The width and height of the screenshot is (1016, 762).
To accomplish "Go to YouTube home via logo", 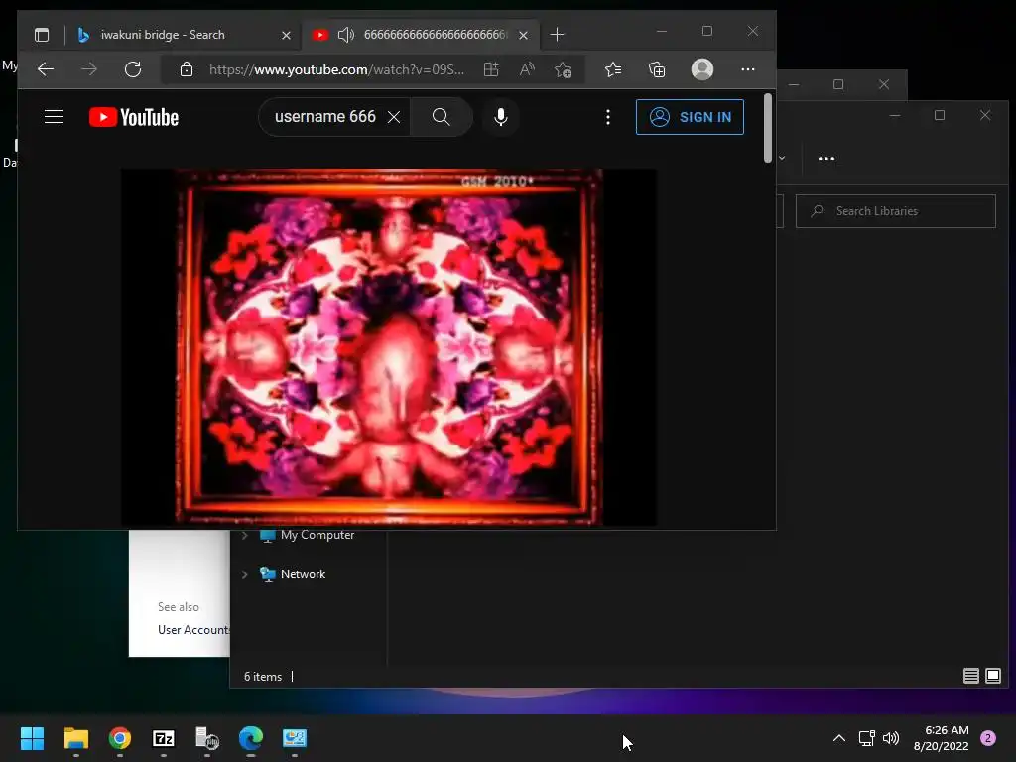I will [x=134, y=117].
